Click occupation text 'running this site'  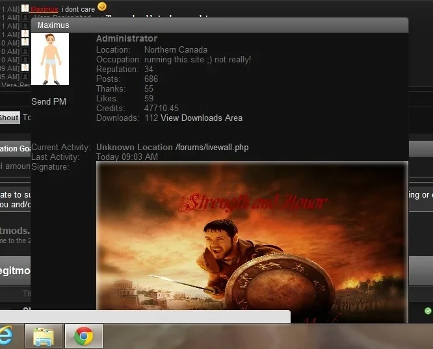(174, 59)
